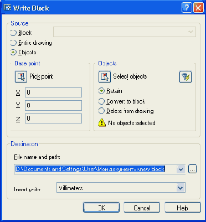The height and width of the screenshot is (222, 206).
Task: Choose the Retain option
Action: tap(101, 91)
